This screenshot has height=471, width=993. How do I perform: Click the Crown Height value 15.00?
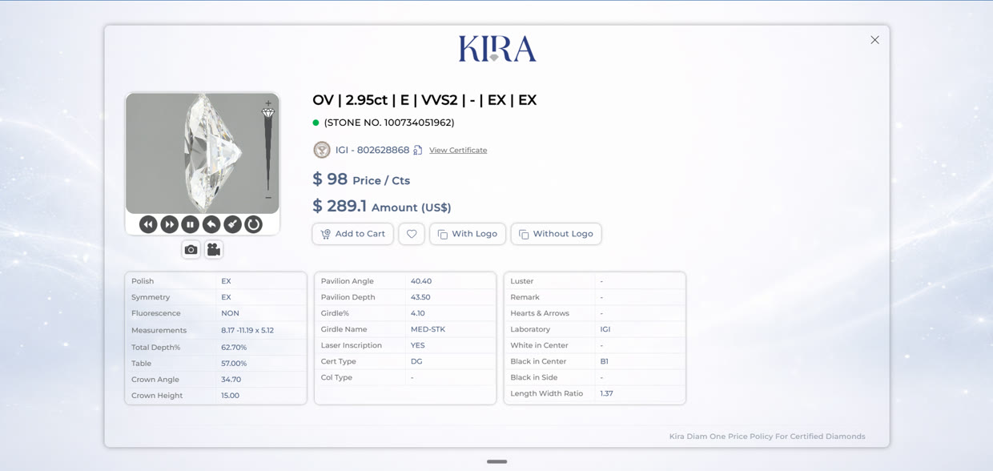pos(230,396)
